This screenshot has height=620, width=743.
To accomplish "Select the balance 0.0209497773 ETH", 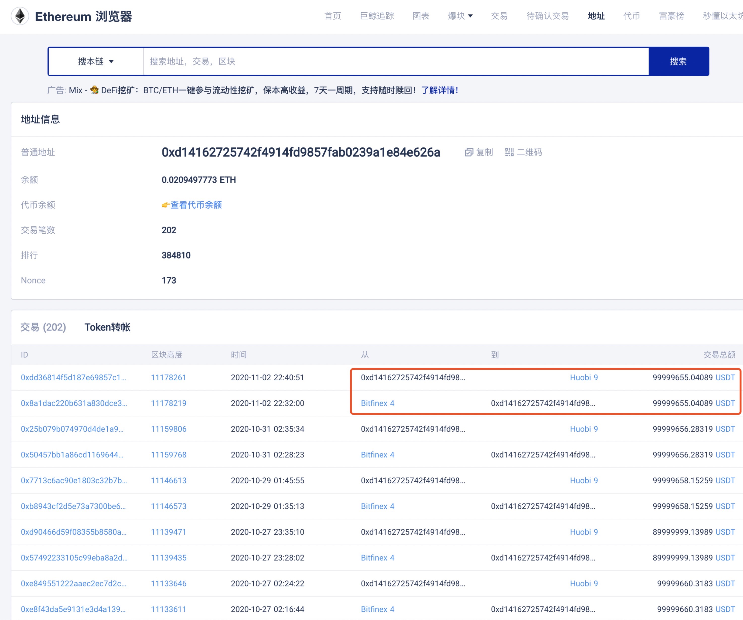I will coord(199,180).
